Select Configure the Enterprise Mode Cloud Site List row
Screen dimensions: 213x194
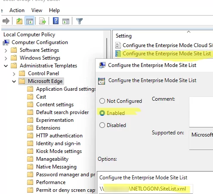tap(164, 45)
